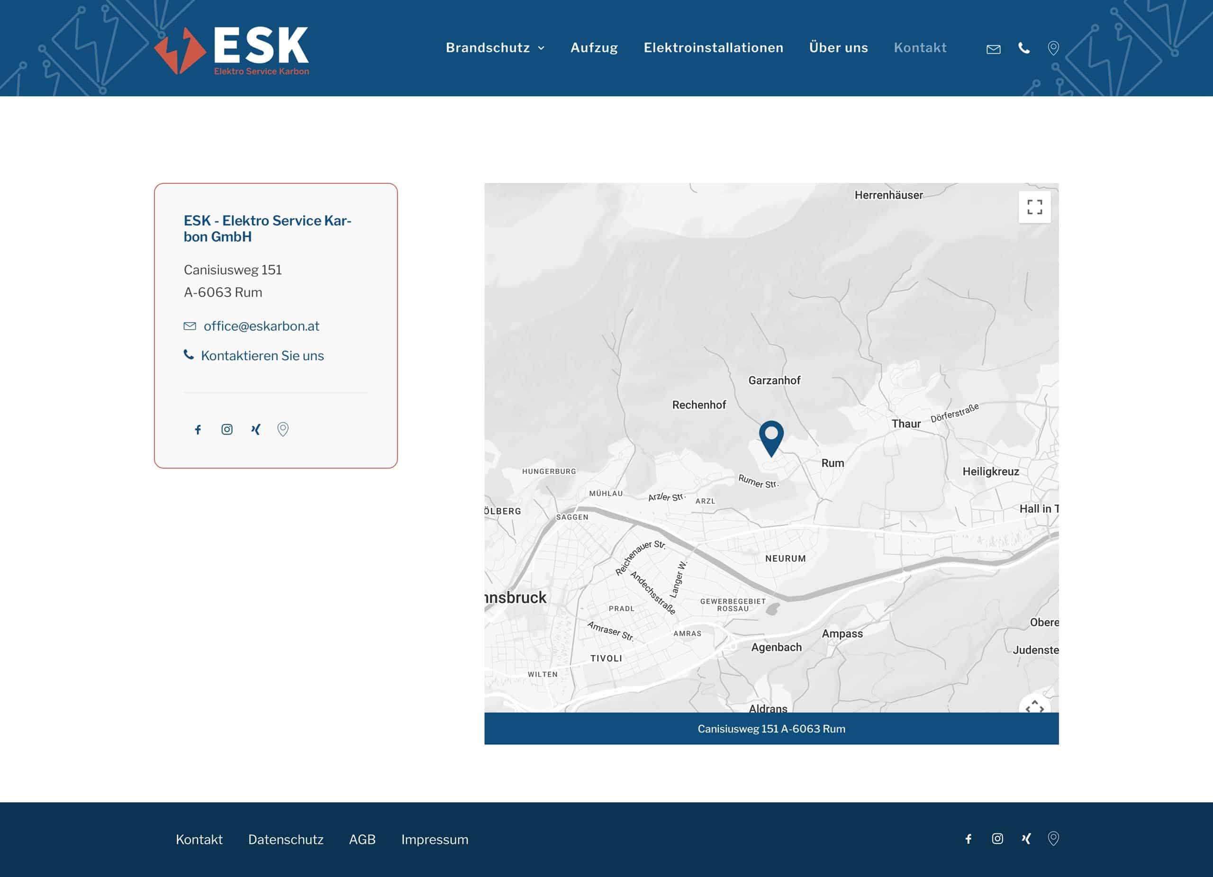Click Dörferstraße label on map
1213x877 pixels.
(x=955, y=413)
